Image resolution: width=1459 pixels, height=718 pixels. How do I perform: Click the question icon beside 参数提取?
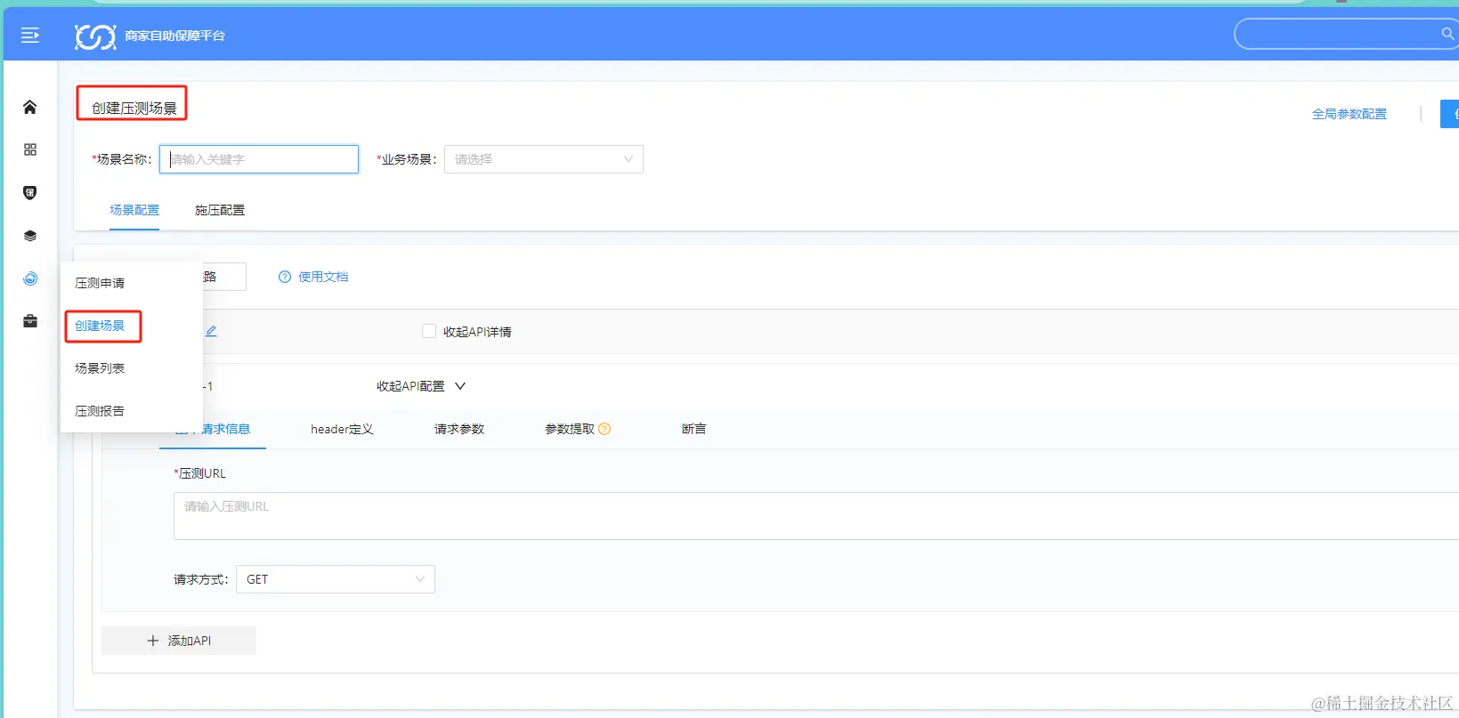[604, 429]
